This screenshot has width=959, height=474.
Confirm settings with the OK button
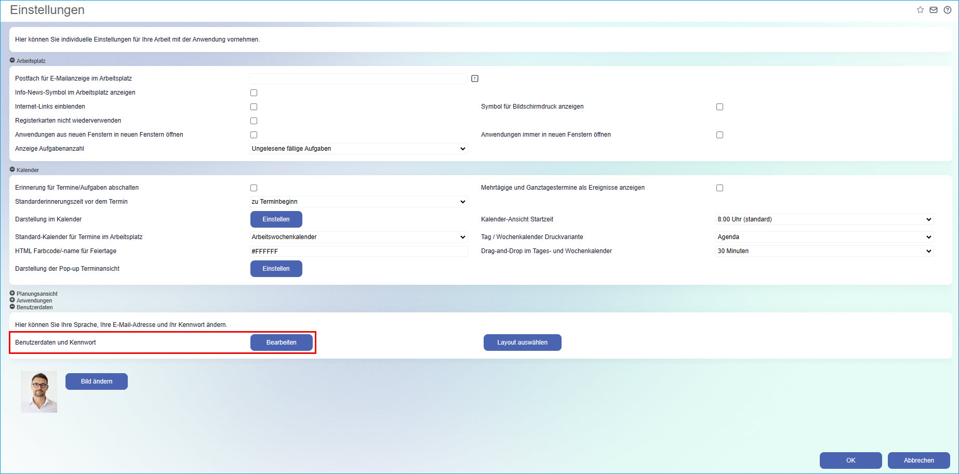[x=851, y=460]
